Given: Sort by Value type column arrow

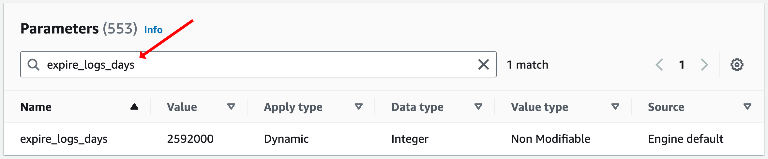Looking at the screenshot, I should 615,106.
